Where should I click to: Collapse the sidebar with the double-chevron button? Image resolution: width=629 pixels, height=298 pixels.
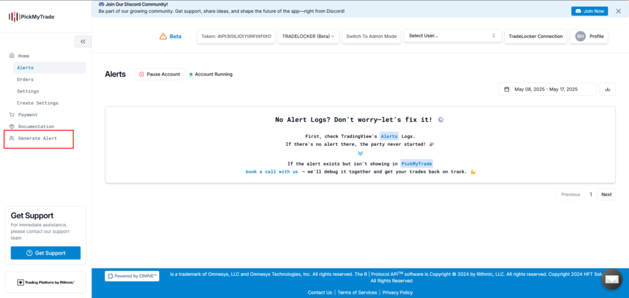coord(83,41)
